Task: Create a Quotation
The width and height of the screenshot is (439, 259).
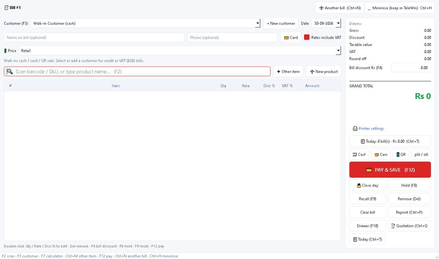Action: pyautogui.click(x=409, y=226)
